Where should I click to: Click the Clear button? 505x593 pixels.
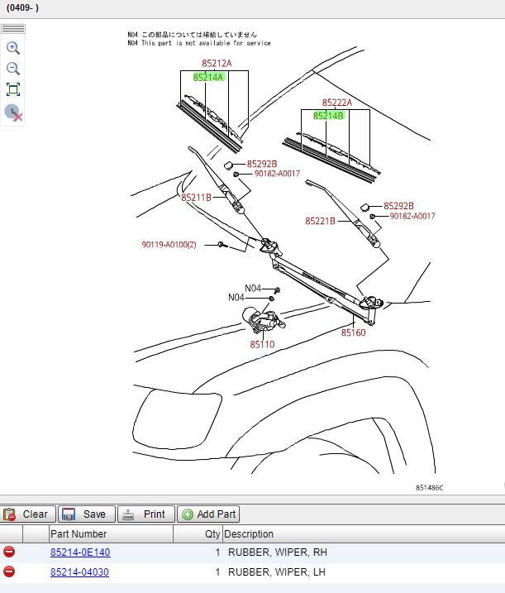[x=27, y=514]
